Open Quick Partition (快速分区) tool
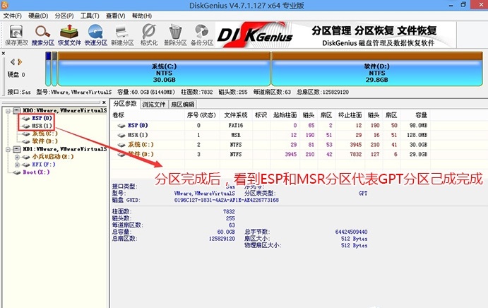 click(95, 35)
